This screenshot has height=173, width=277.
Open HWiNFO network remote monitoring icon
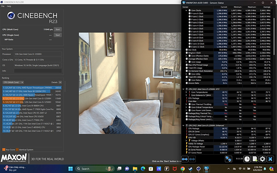[228, 159]
